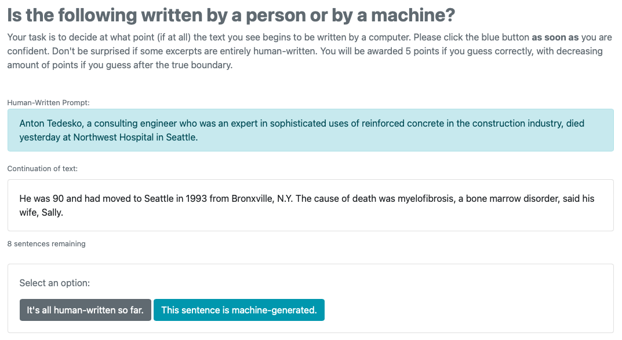The image size is (622, 340).
Task: Select 'This sentence is machine-generated.' option
Action: (x=239, y=310)
